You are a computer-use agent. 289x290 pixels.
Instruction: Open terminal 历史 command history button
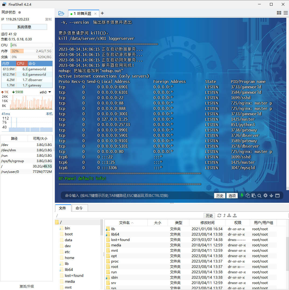220,196
